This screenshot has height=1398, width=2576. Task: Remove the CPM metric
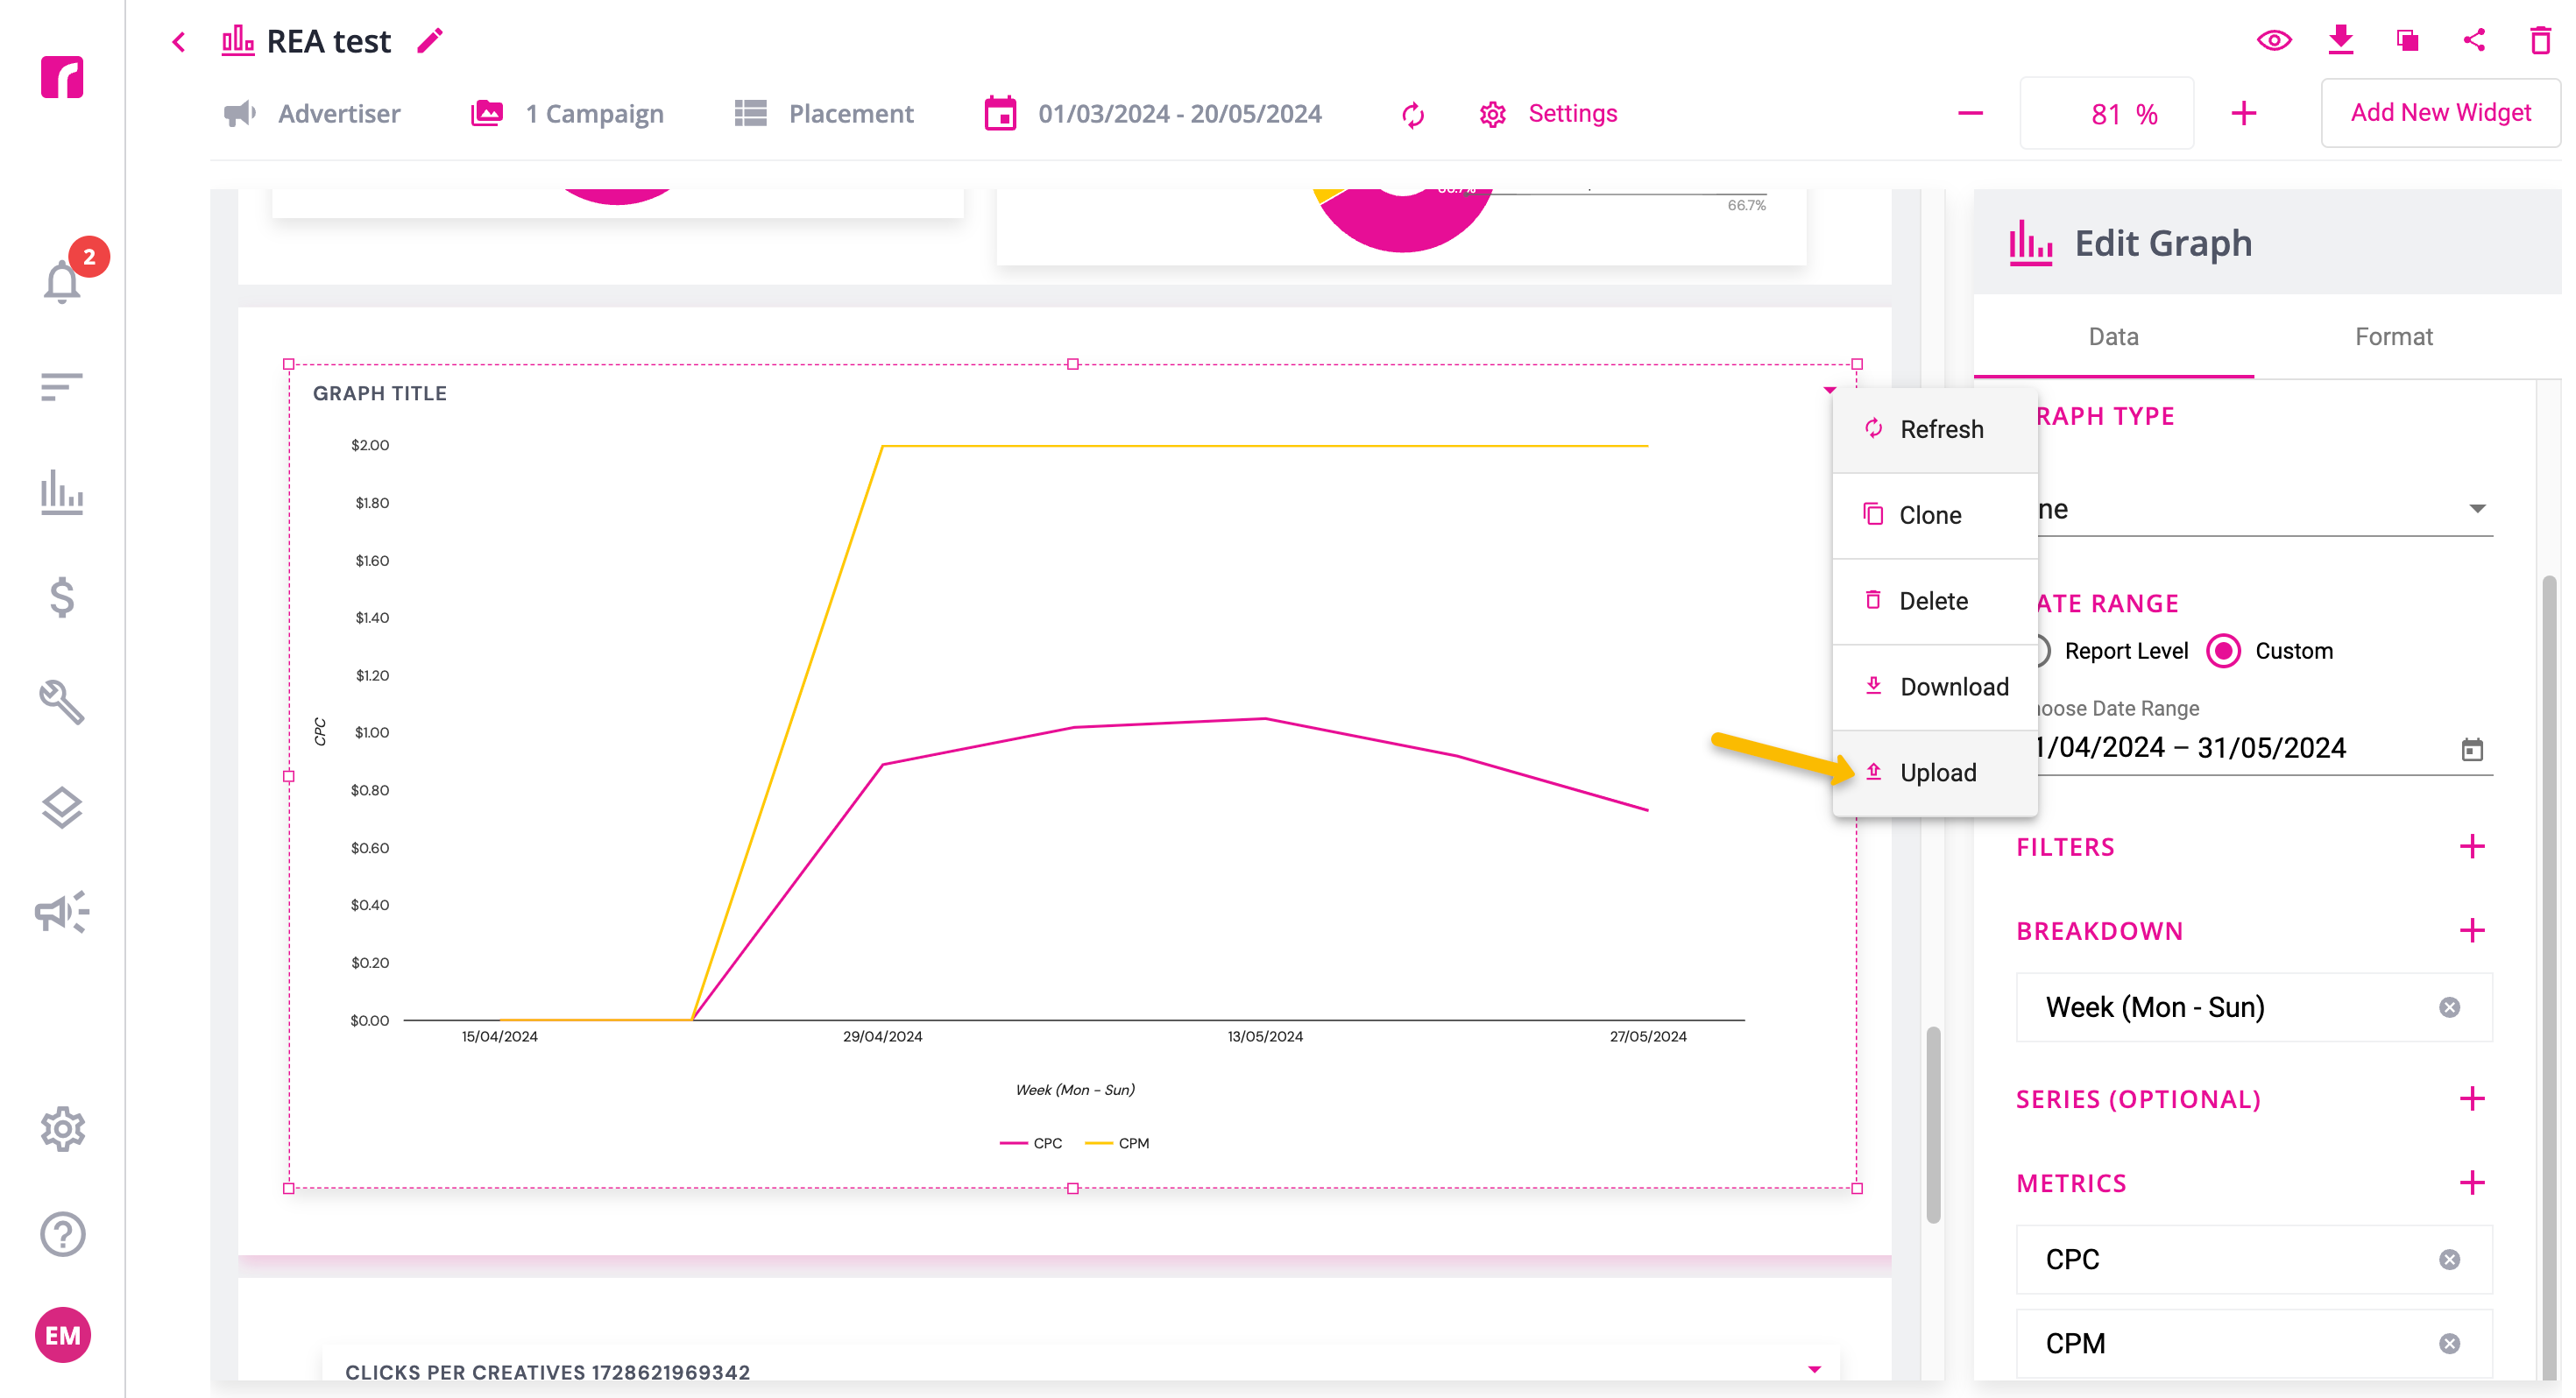point(2448,1343)
